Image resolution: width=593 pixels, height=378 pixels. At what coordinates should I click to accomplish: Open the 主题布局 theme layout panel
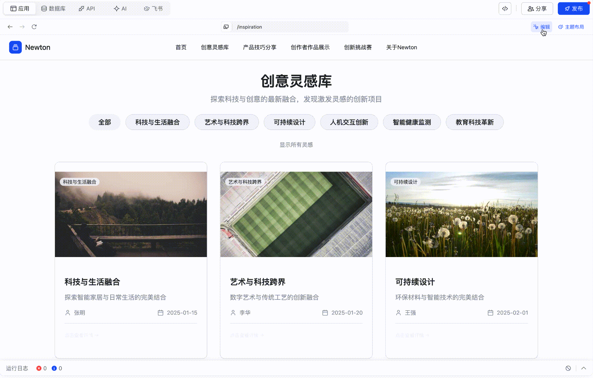pyautogui.click(x=571, y=27)
